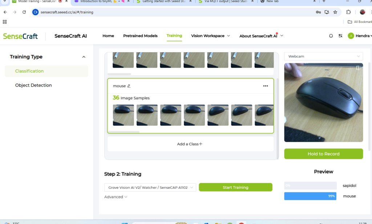Click the sapidol 0% confidence bar
372x224 pixels.
pos(310,185)
